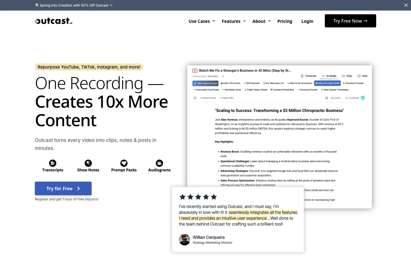Screen dimensions: 411x257
Task: Click the 'Strategy Marketing Director' title text
Action: tap(212, 243)
